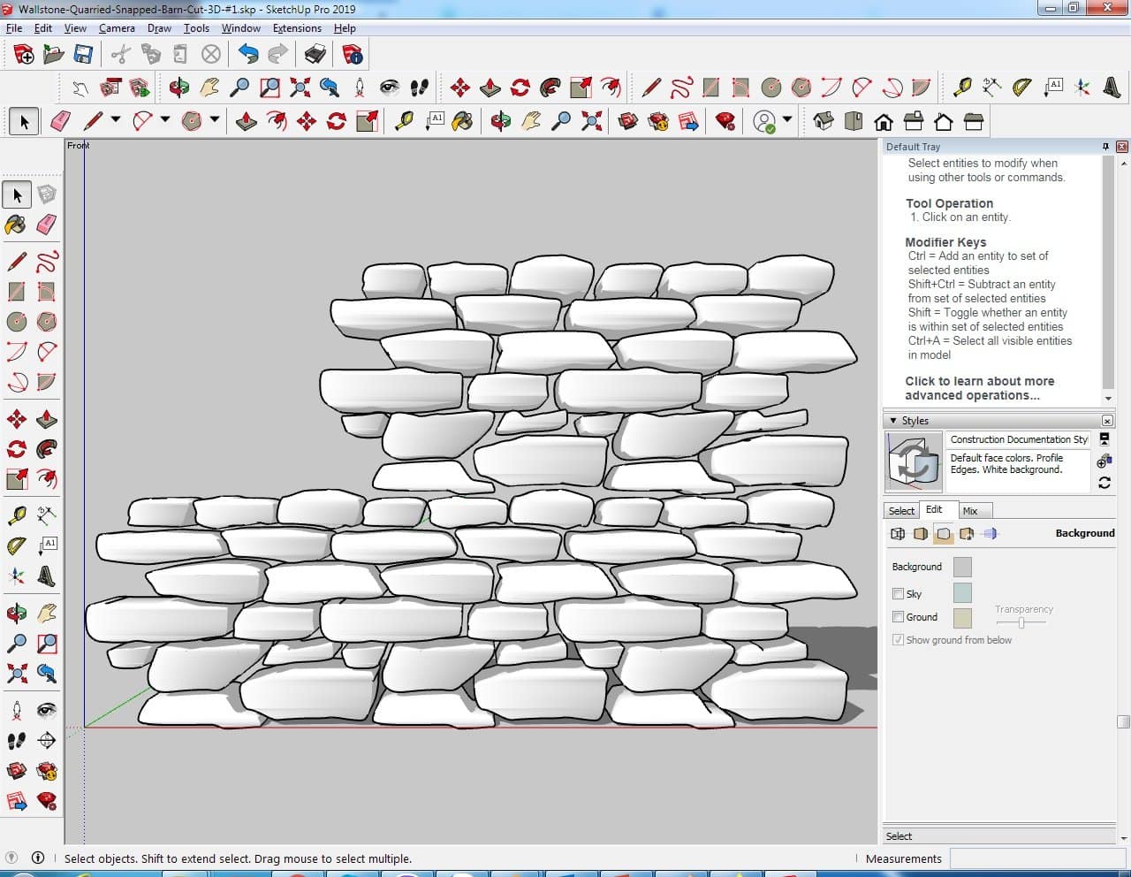Open the pencil tool dropdown arrow
Image resolution: width=1131 pixels, height=877 pixels.
115,120
